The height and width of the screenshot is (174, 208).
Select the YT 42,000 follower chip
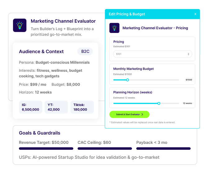pyautogui.click(x=56, y=107)
